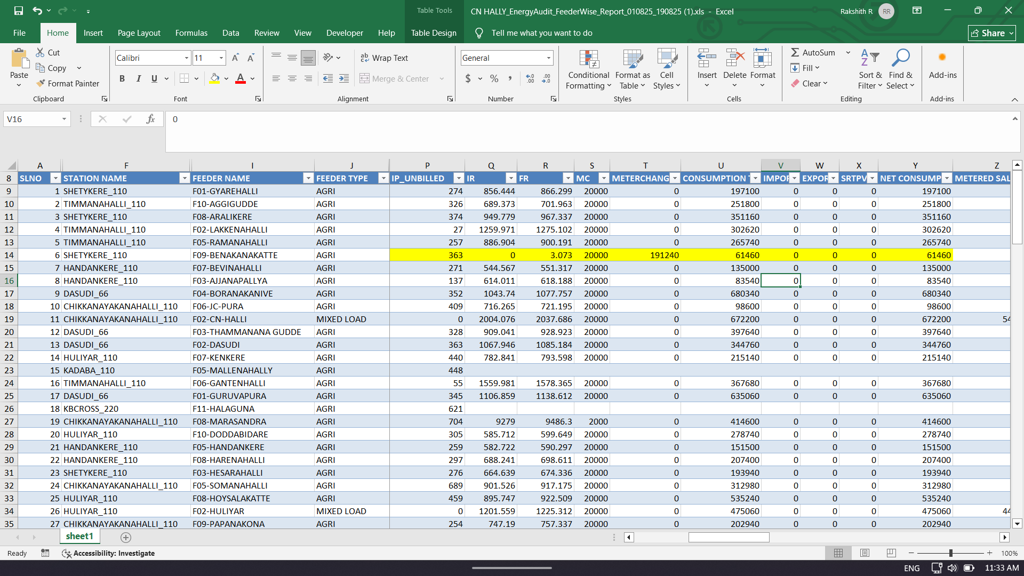
Task: Toggle Bold formatting button
Action: (122, 78)
